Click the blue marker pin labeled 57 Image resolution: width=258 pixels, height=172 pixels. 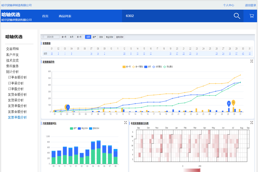229,104
